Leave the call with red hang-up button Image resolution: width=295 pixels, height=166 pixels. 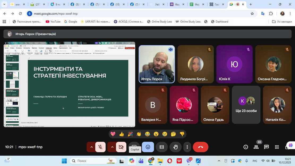[200, 147]
